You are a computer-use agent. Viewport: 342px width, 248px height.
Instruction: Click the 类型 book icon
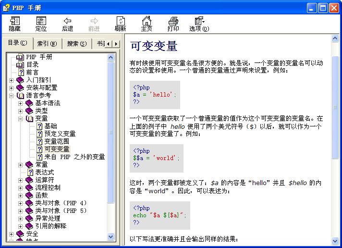coord(29,111)
